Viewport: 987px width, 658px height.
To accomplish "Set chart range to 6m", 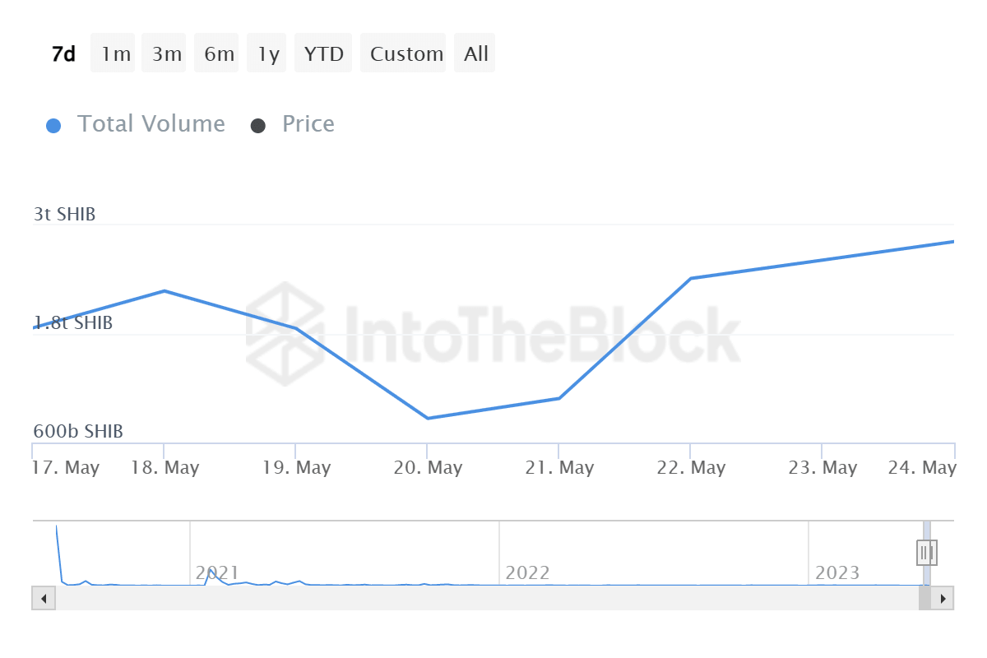I will tap(217, 54).
